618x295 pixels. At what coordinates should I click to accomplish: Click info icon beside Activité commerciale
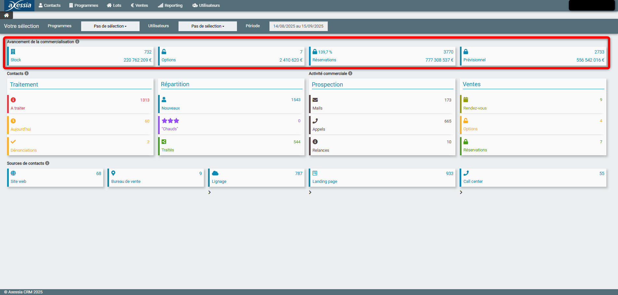point(350,73)
